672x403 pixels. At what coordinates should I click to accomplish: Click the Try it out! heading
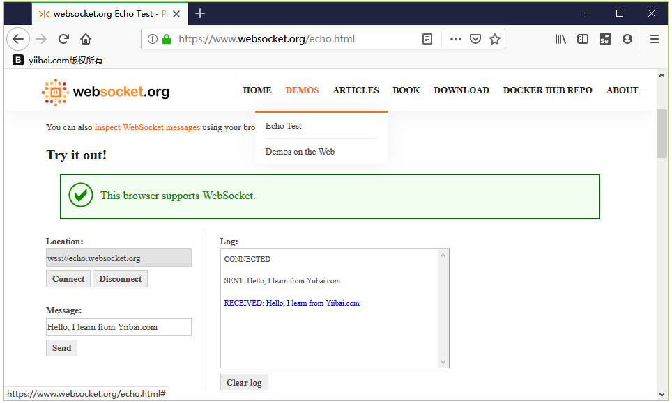(76, 155)
